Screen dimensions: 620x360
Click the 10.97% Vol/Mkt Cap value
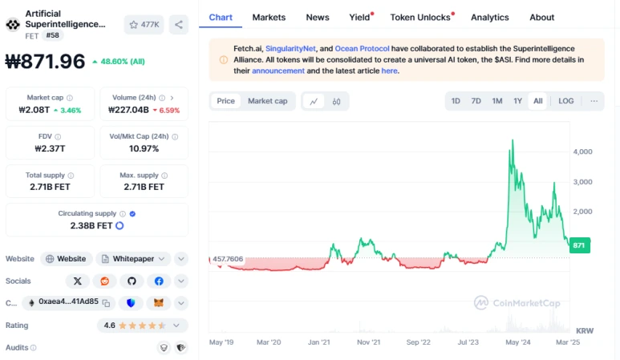pyautogui.click(x=144, y=148)
